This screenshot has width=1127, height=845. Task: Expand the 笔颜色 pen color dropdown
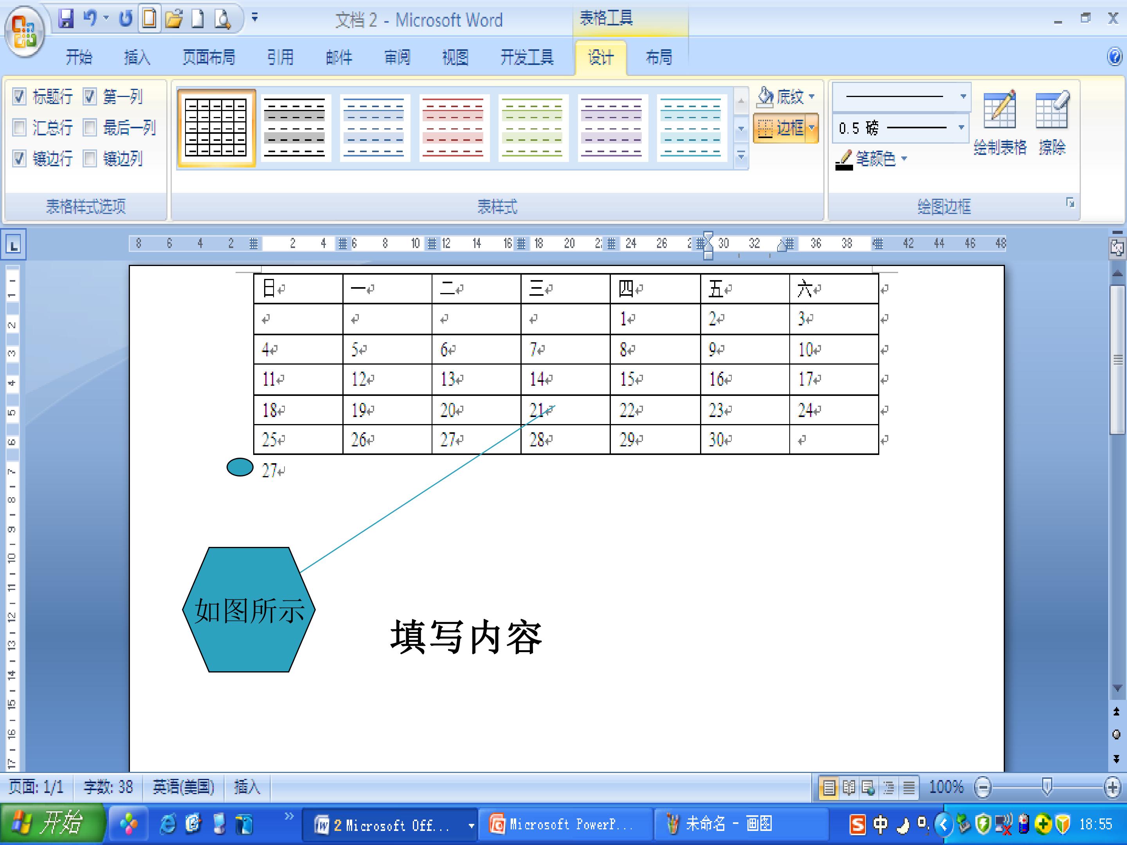(x=904, y=159)
